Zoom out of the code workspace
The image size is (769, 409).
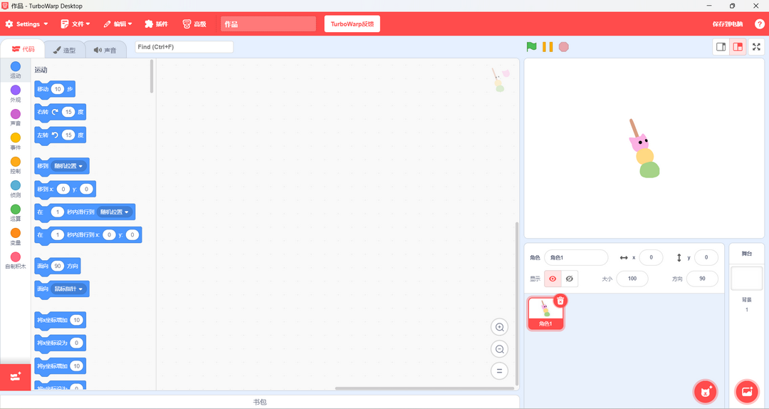click(x=500, y=349)
